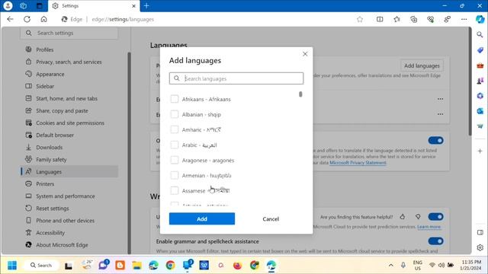The width and height of the screenshot is (488, 274).
Task: Refresh the page
Action: point(27,19)
